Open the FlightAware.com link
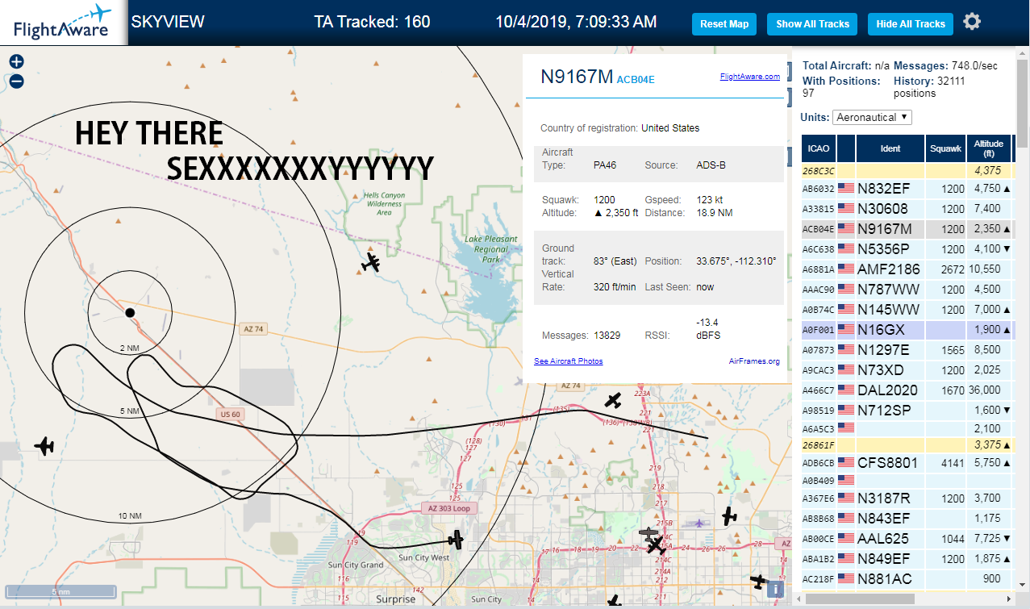Viewport: 1030px width, 609px height. click(750, 77)
